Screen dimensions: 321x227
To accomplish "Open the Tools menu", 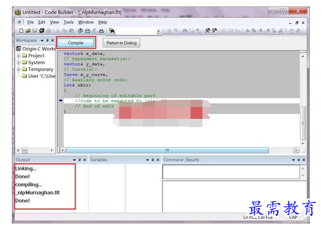I will coord(68,22).
